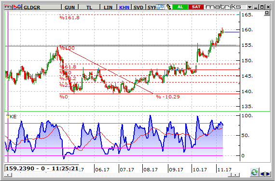The width and height of the screenshot is (275, 181).
Task: Click the blue right arrow navigation icon
Action: tap(268, 174)
